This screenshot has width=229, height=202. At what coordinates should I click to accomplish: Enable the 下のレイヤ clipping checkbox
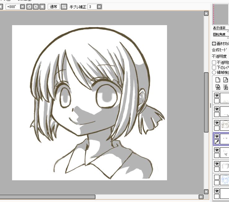click(214, 67)
